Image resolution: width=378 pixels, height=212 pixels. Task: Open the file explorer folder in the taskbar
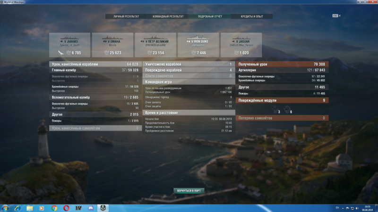[30, 208]
